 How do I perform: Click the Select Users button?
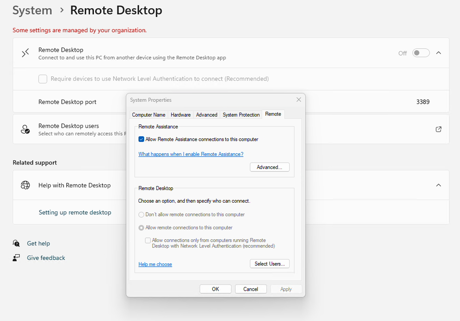[270, 263]
